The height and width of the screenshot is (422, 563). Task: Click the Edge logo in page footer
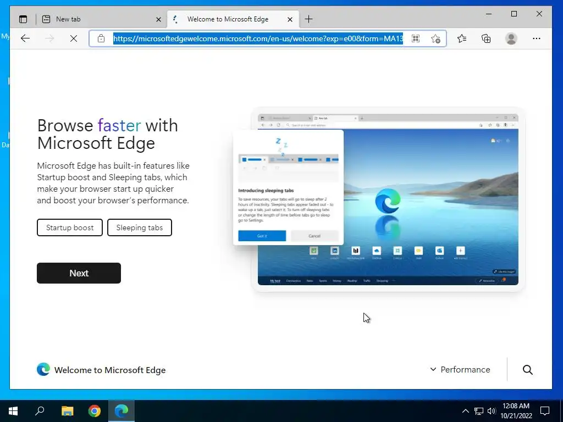click(43, 370)
